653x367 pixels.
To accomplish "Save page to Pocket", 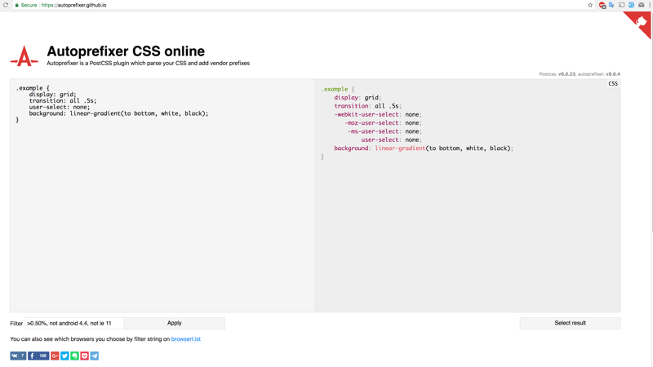I will [x=84, y=356].
